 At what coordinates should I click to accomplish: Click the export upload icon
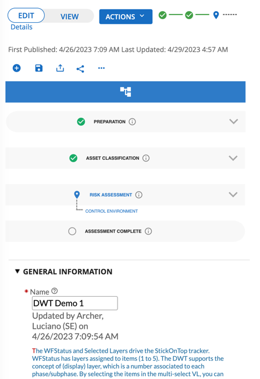pyautogui.click(x=60, y=68)
